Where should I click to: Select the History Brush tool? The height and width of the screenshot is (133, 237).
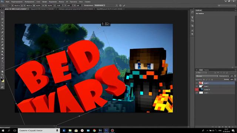pos(2,42)
